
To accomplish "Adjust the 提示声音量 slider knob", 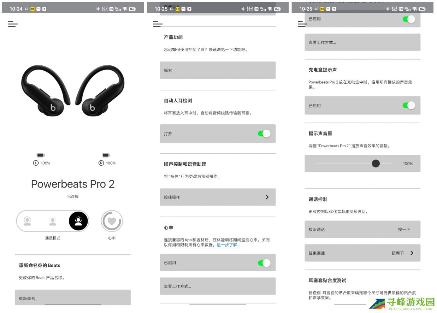I will pyautogui.click(x=376, y=163).
